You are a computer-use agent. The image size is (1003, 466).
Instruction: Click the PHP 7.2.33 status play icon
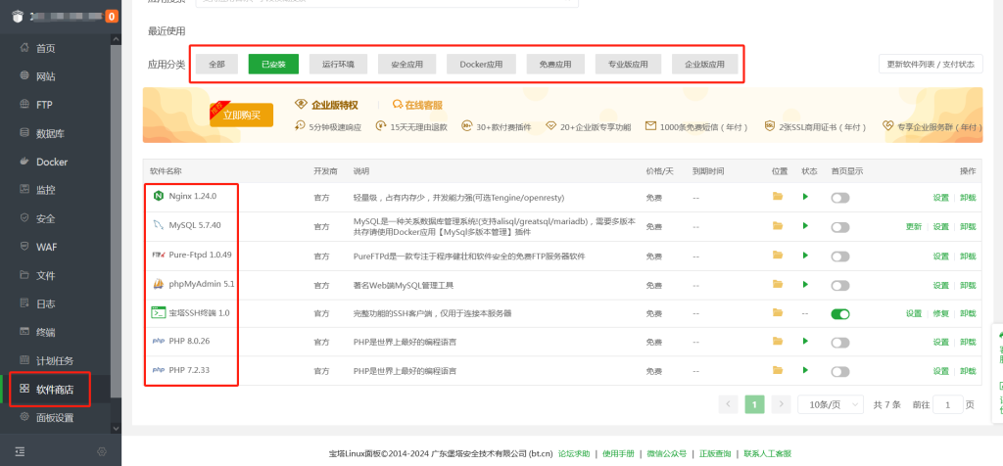click(x=805, y=370)
